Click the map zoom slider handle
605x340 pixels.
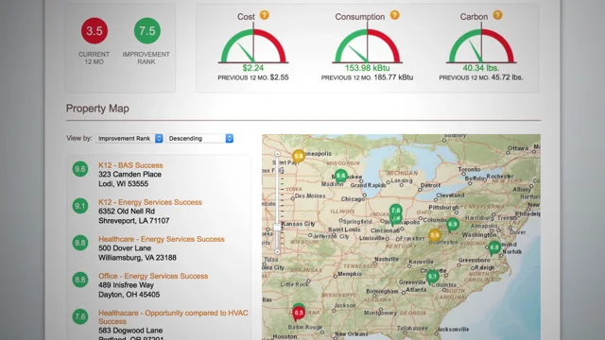tap(277, 228)
